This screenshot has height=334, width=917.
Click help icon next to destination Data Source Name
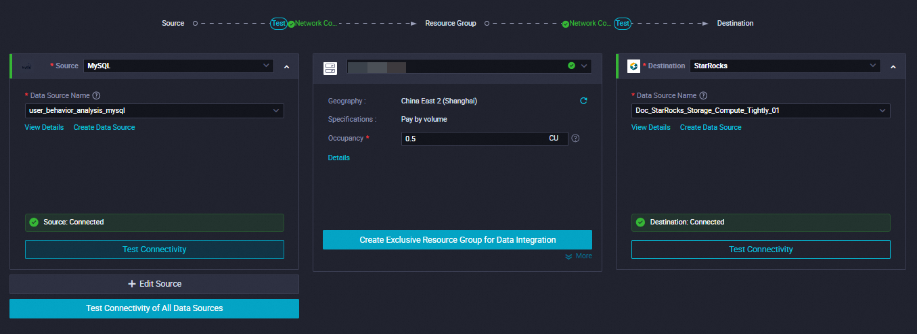(703, 96)
